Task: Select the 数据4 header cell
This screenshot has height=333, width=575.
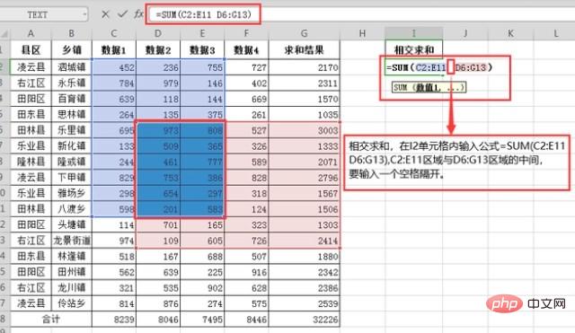Action: click(x=246, y=50)
